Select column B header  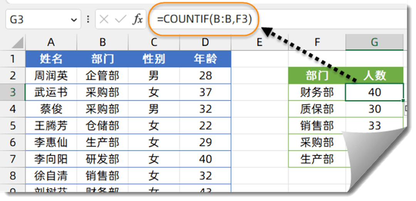102,42
